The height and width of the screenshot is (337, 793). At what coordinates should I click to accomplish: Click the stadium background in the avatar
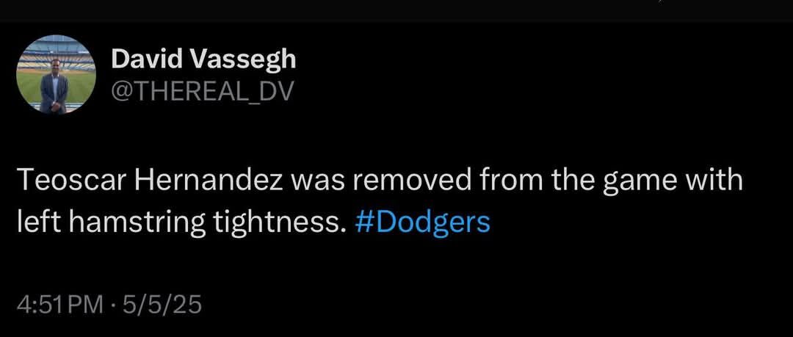56,53
